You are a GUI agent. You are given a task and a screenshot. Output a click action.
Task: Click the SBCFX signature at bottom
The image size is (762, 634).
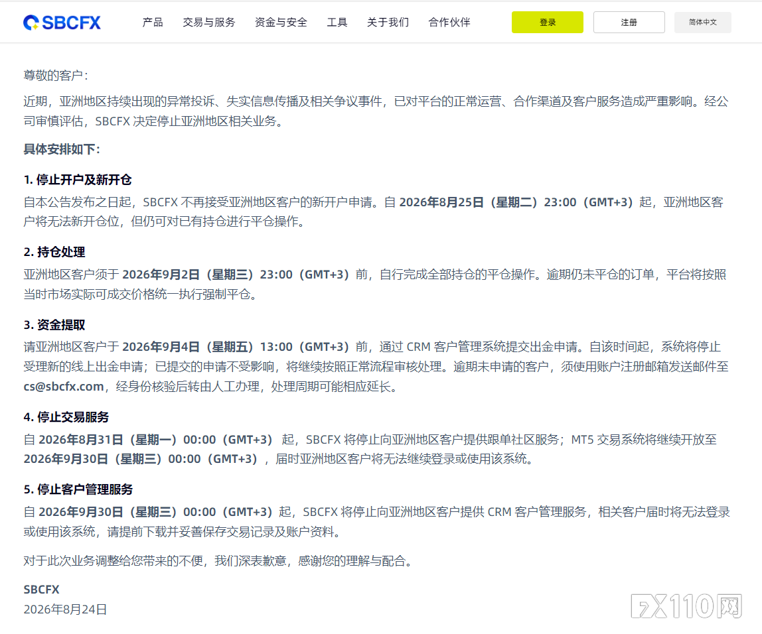coord(41,590)
